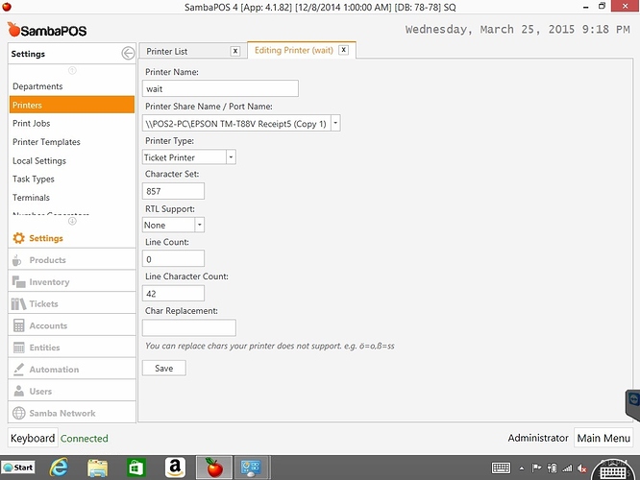Focus the Printer Name field
Screen dimensions: 640x480
(220, 88)
